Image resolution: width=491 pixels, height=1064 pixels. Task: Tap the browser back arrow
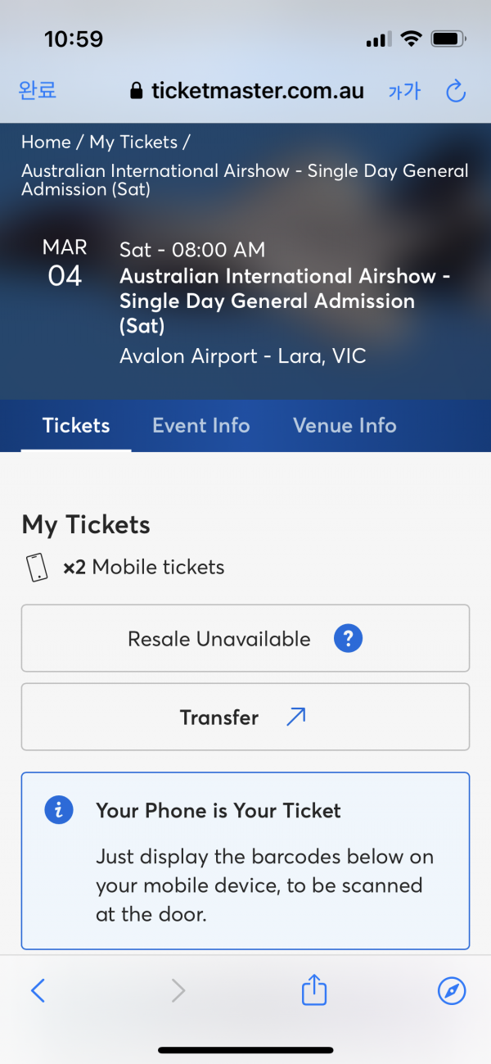tap(38, 991)
